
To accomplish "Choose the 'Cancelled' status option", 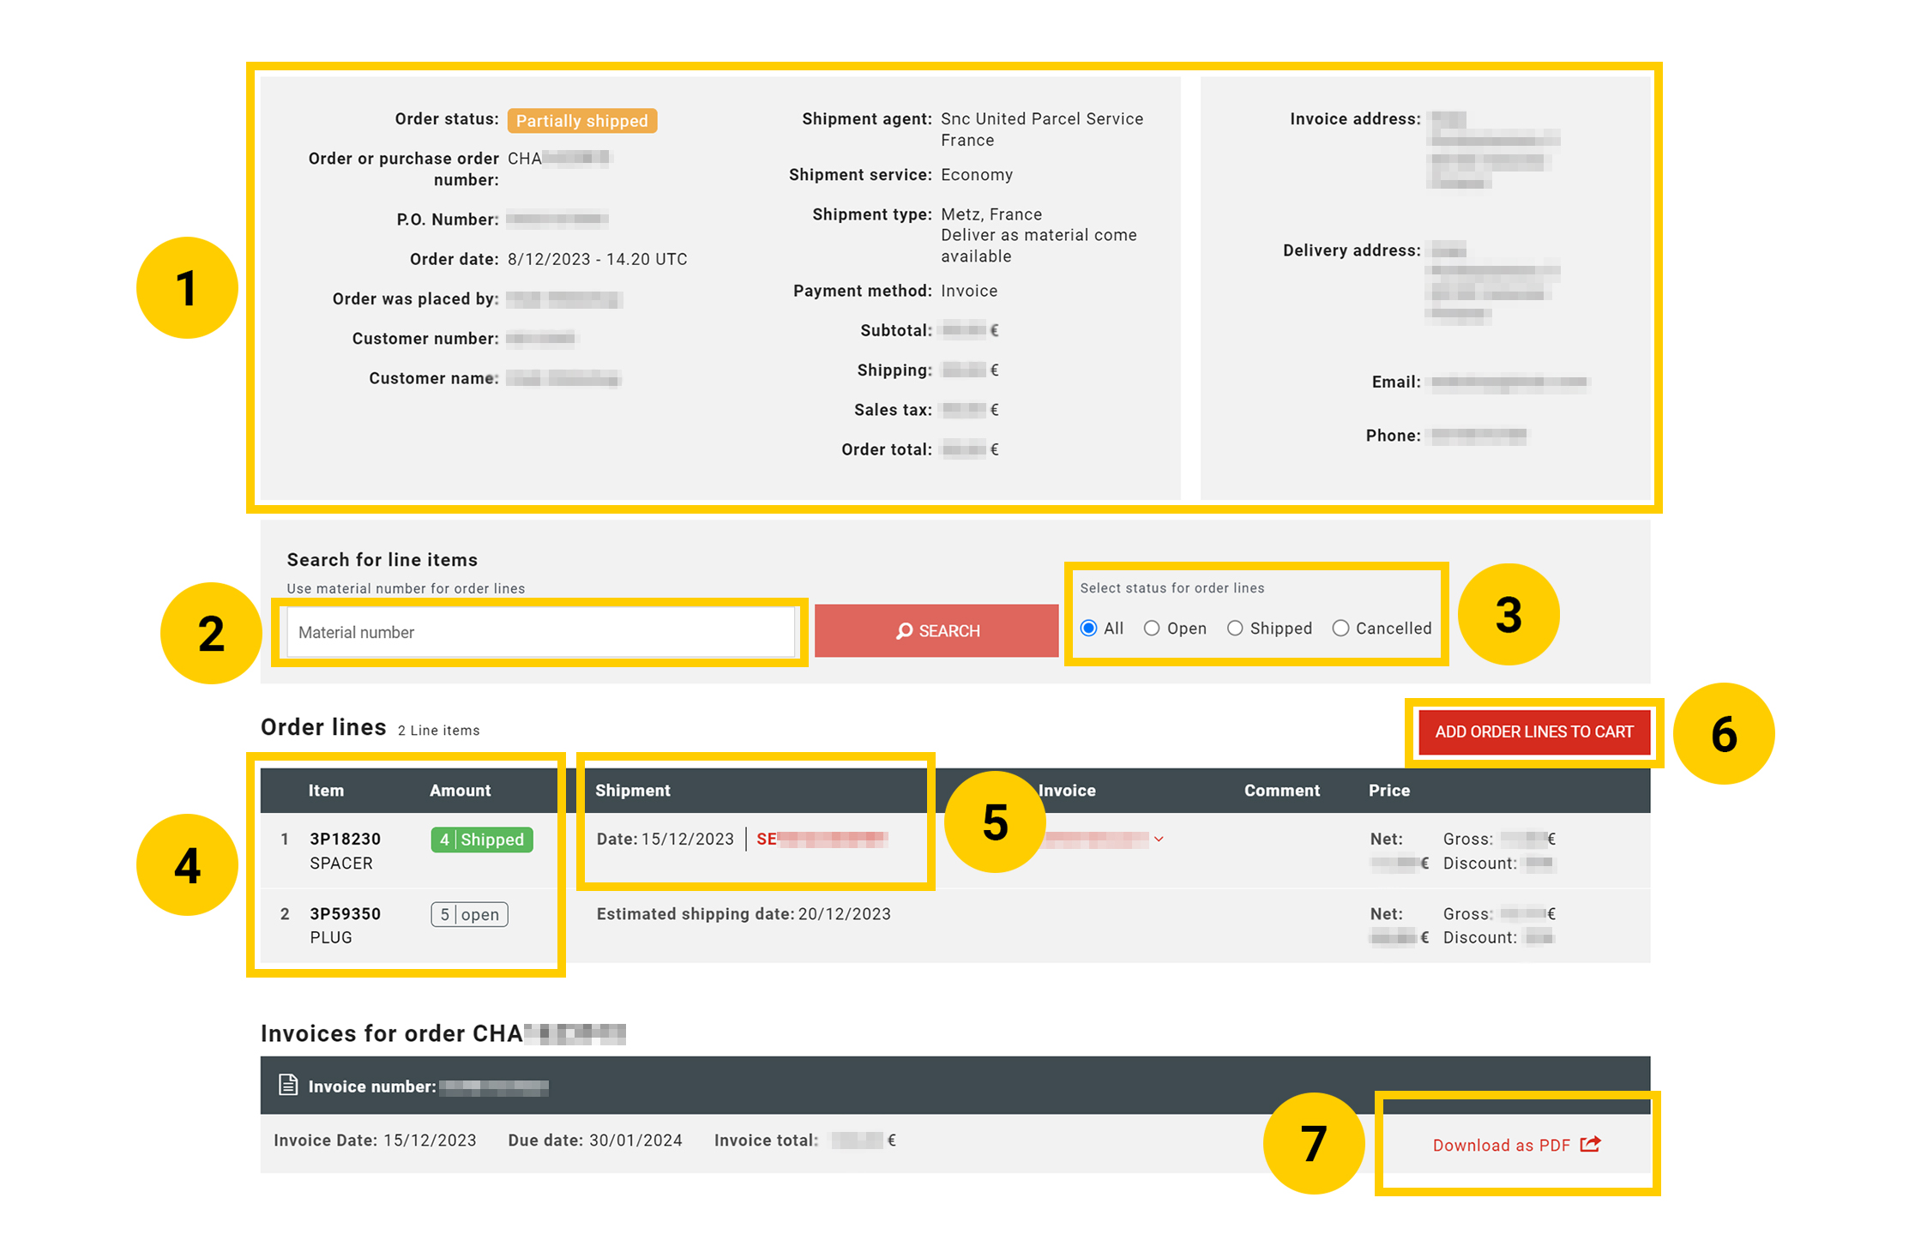I will tap(1340, 628).
